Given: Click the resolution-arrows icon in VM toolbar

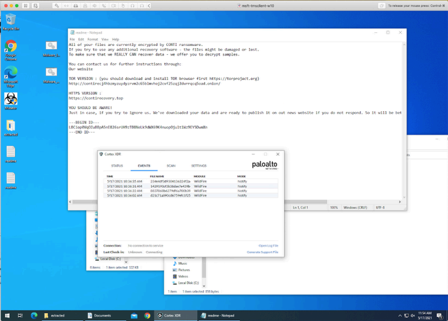Looking at the screenshot, I should click(x=66, y=5).
